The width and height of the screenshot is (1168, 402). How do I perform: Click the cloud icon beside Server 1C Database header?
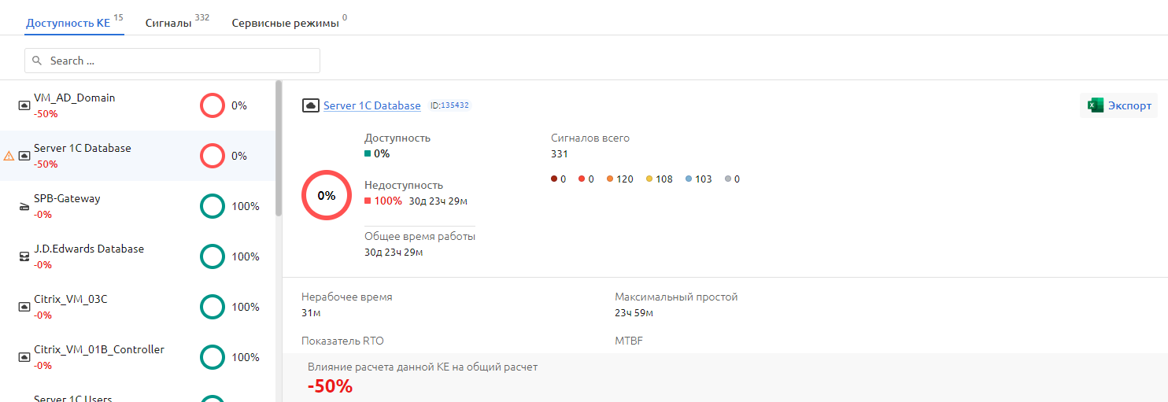click(x=310, y=105)
